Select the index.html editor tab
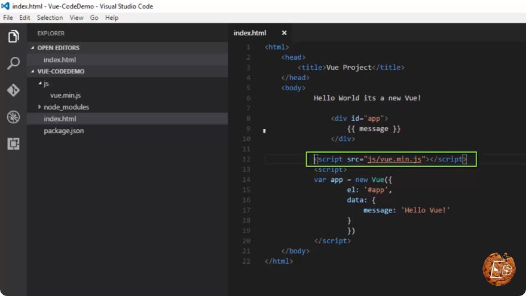The image size is (526, 296). (x=250, y=33)
